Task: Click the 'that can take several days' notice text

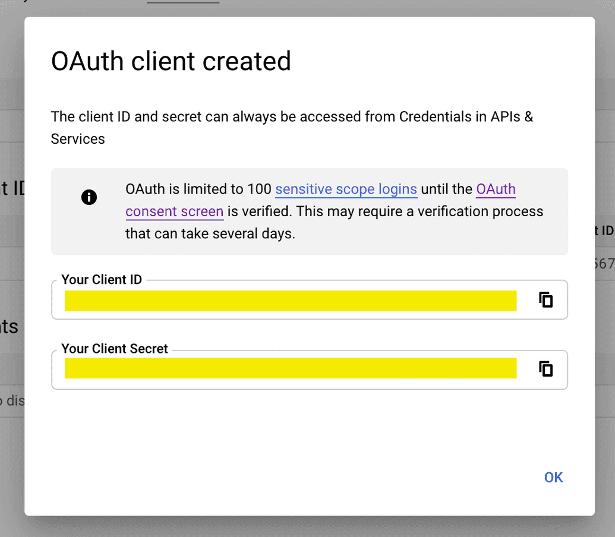Action: tap(210, 233)
